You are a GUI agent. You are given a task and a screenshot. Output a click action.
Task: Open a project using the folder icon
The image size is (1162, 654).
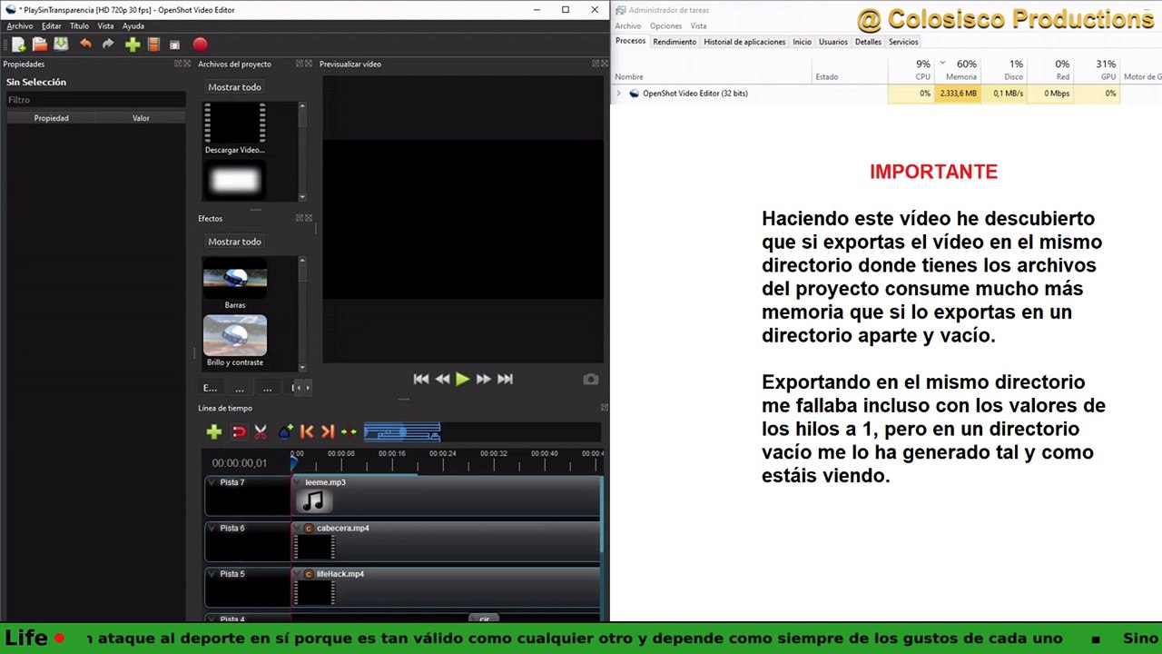[39, 44]
